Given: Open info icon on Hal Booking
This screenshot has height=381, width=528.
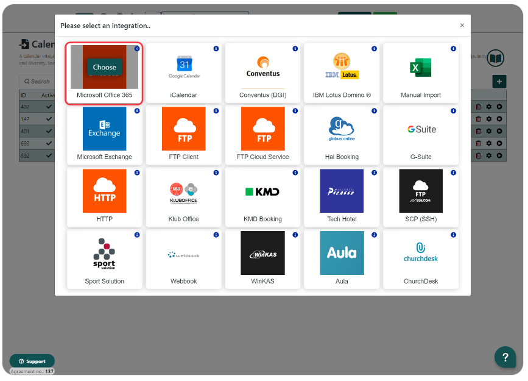Looking at the screenshot, I should point(374,110).
